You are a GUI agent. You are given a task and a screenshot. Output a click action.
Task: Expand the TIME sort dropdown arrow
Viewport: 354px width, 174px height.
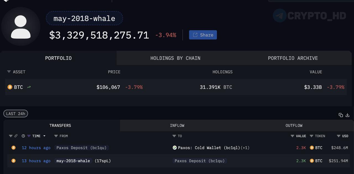click(x=44, y=136)
